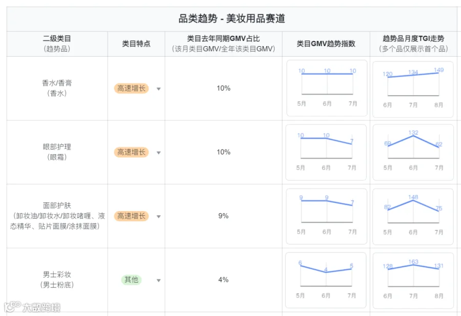Open 面部护肤 TGI chart peaking at 148
This screenshot has height=316, width=461.
(x=413, y=217)
